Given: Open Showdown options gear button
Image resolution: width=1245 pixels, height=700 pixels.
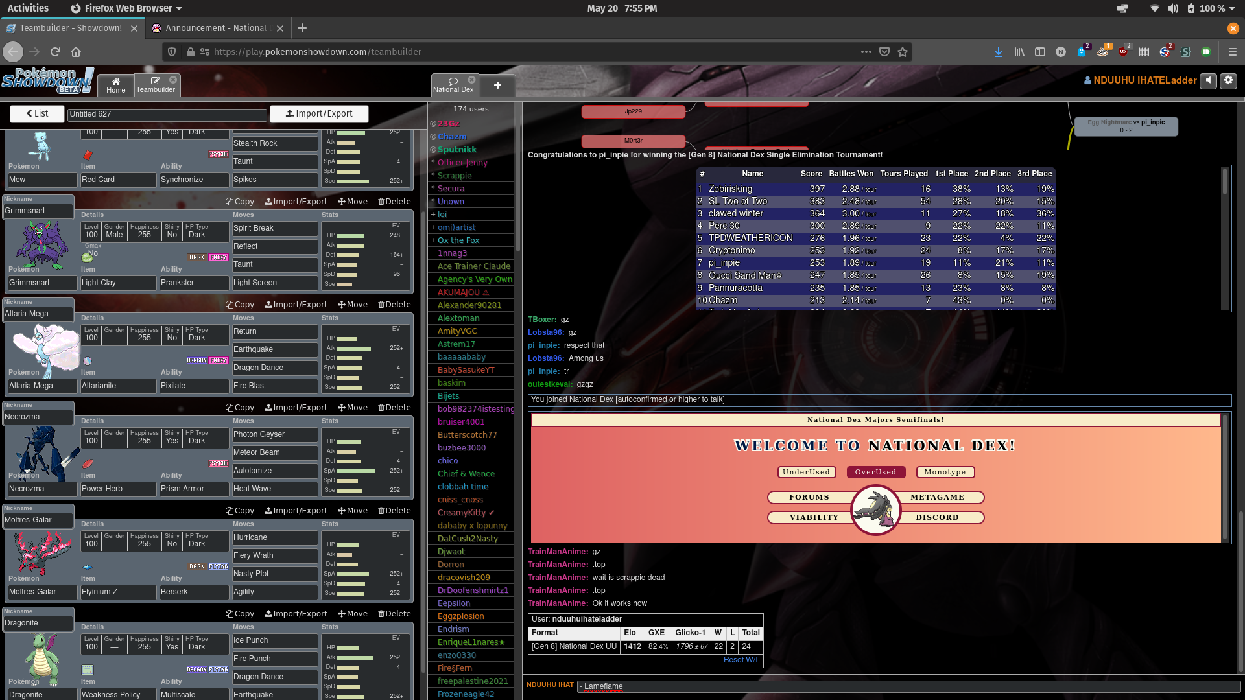Looking at the screenshot, I should click(x=1229, y=80).
